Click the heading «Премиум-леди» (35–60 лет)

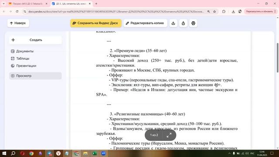138,51
